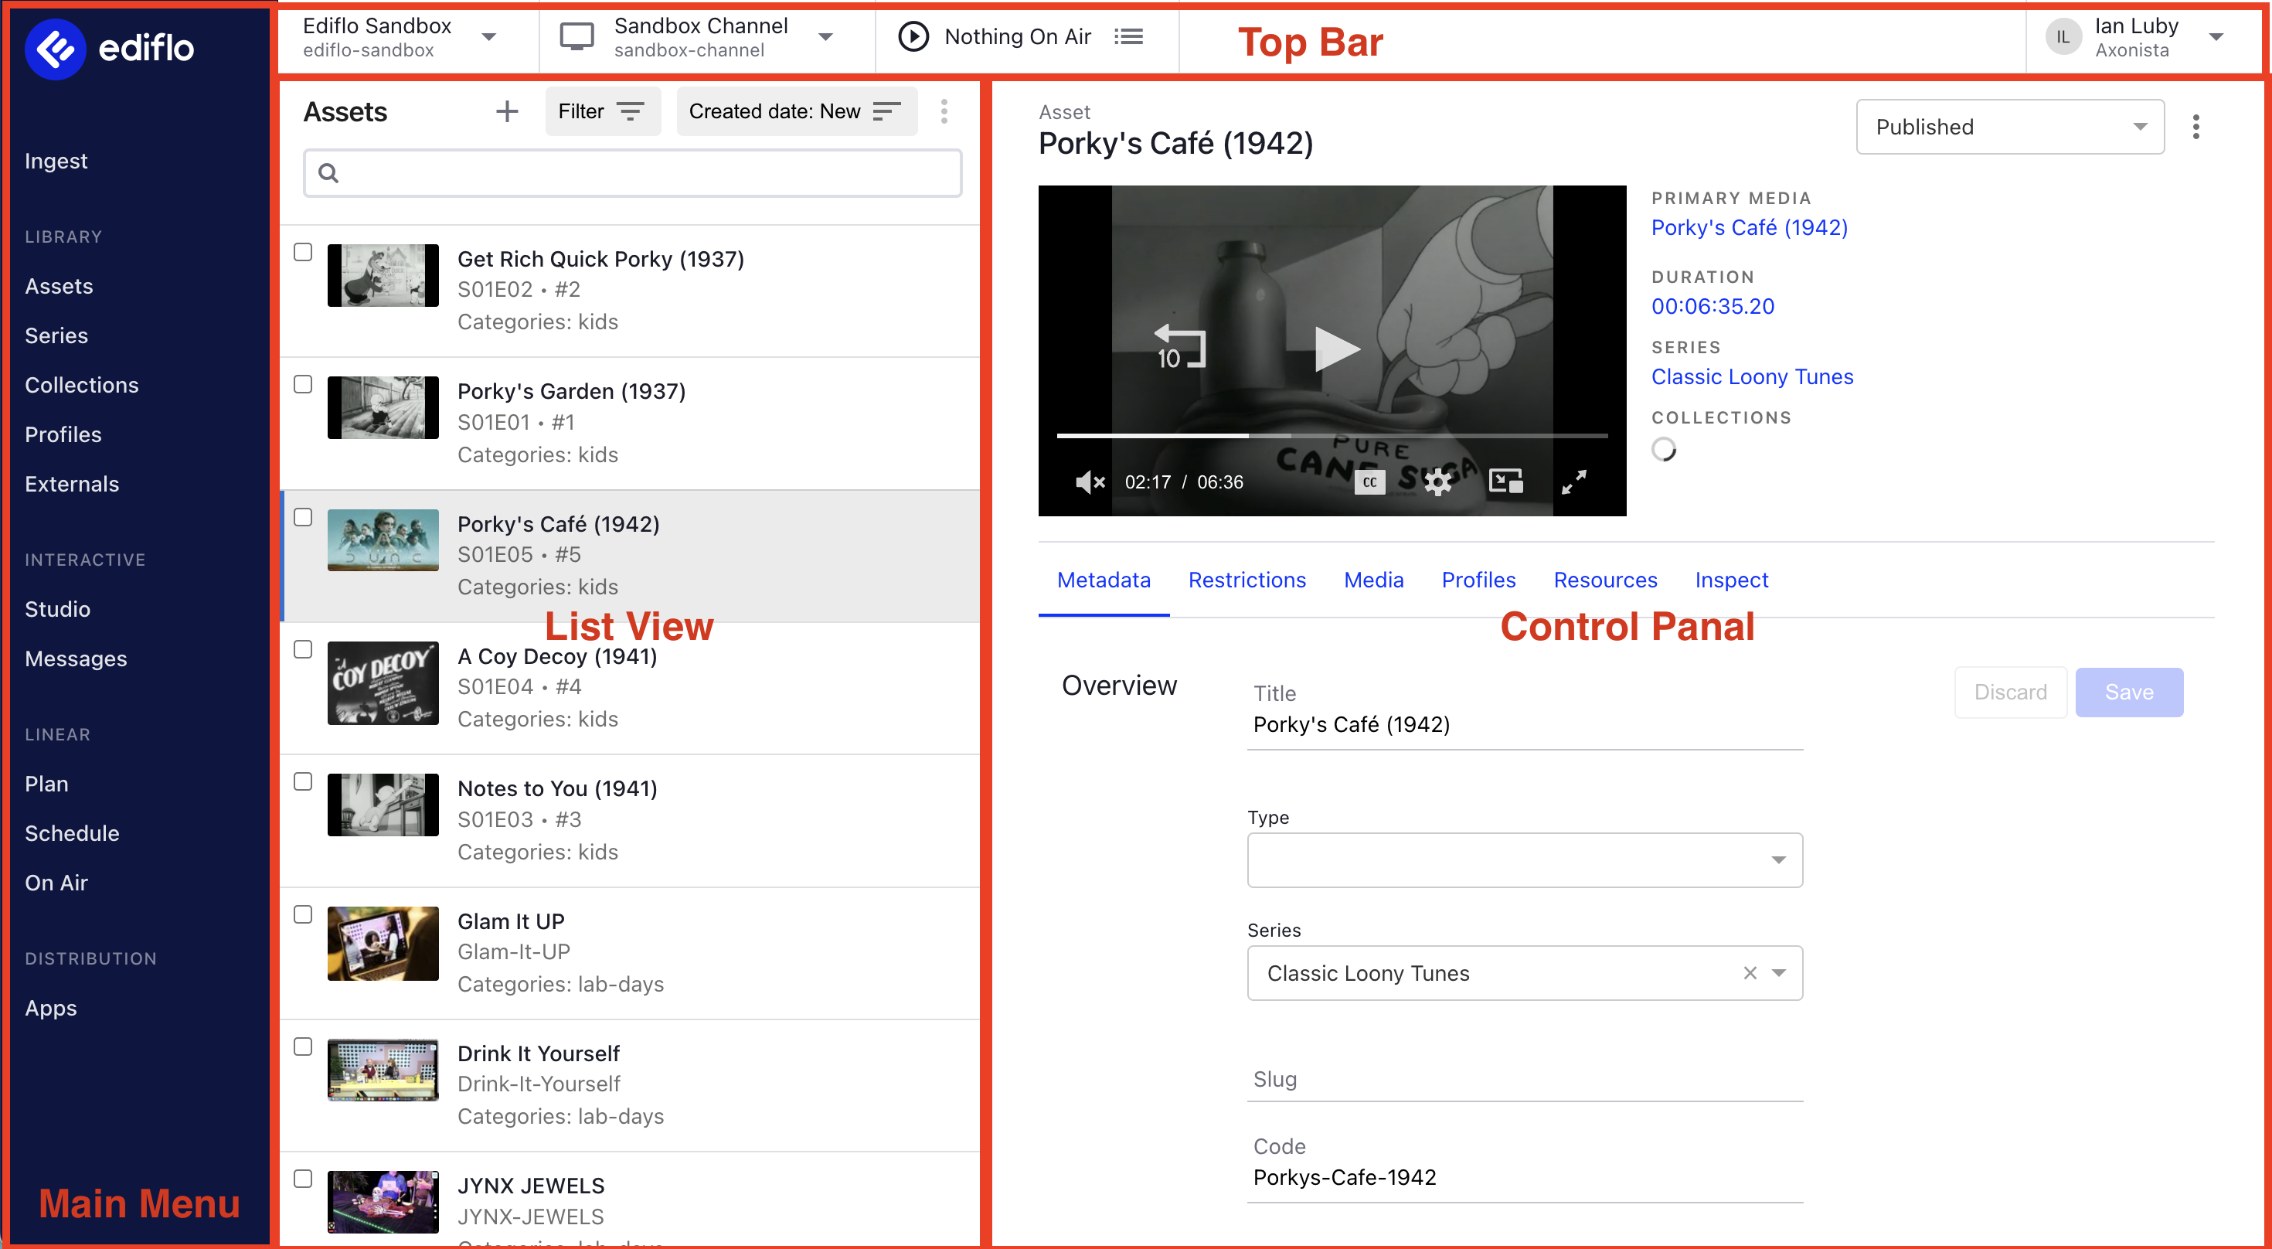
Task: Select JYNX JEWELS checkbox
Action: pos(302,1179)
